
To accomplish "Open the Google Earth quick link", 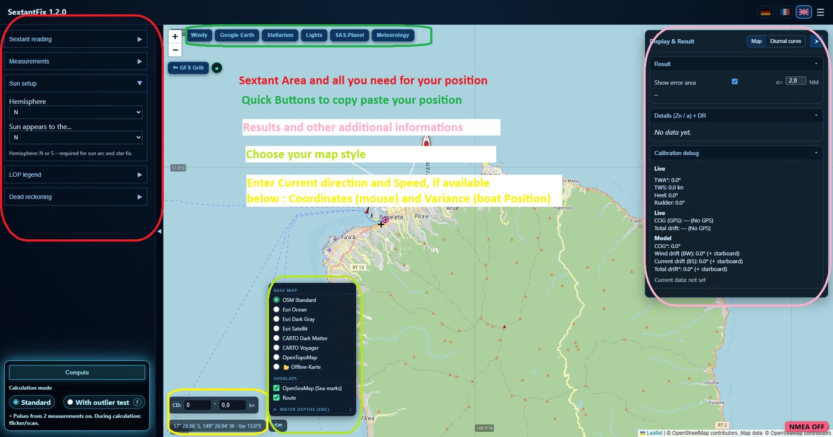I will pyautogui.click(x=237, y=35).
